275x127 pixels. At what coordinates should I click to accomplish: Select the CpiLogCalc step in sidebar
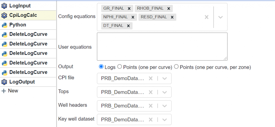(28, 15)
